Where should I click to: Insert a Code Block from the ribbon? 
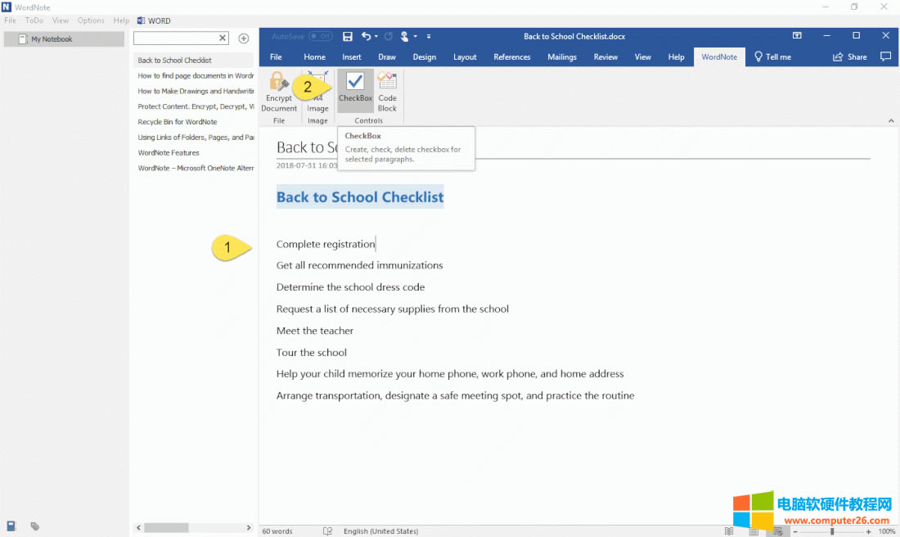click(x=387, y=88)
